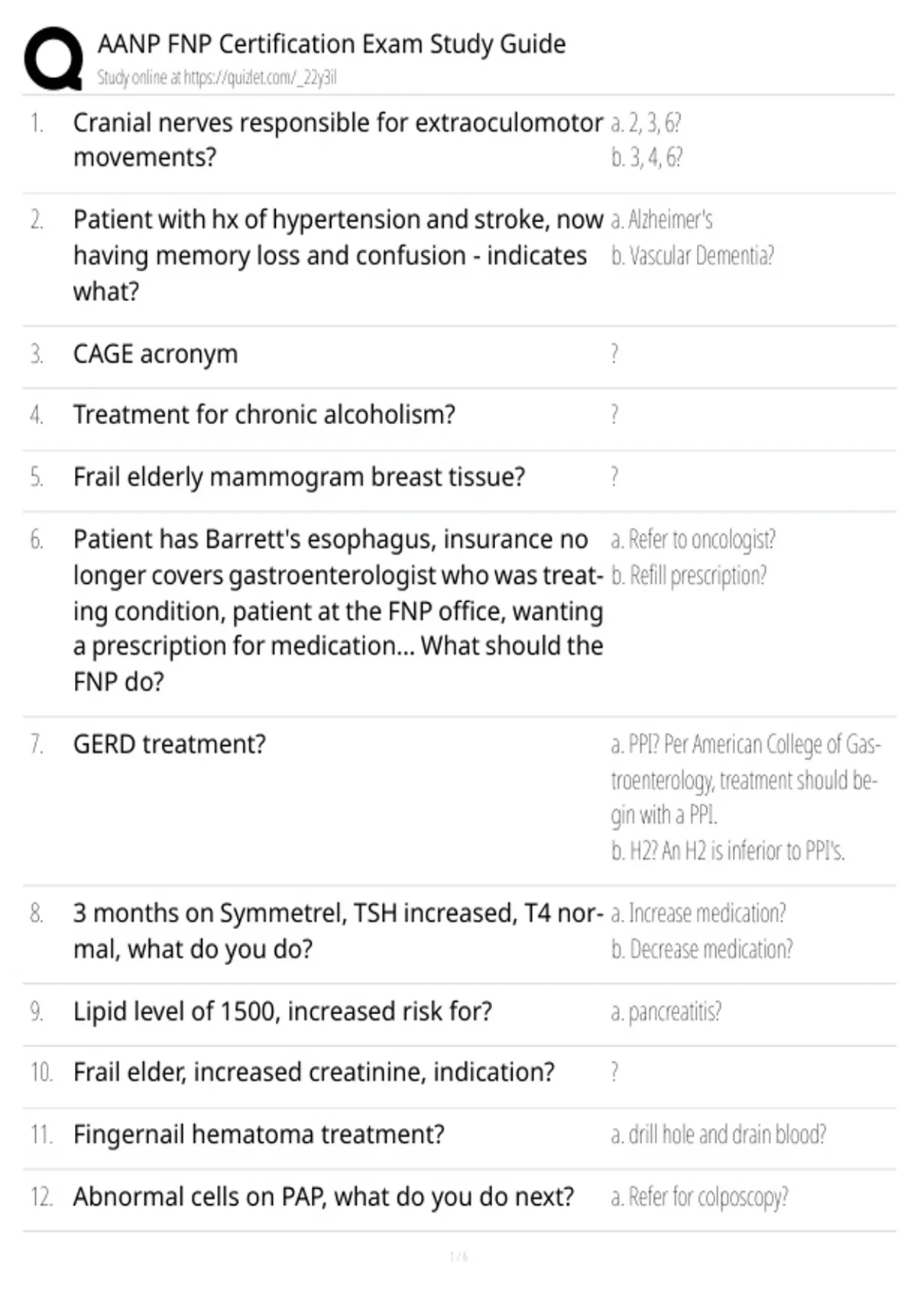Select the Refill prescription answer
This screenshot has width=917, height=1299.
click(x=689, y=575)
